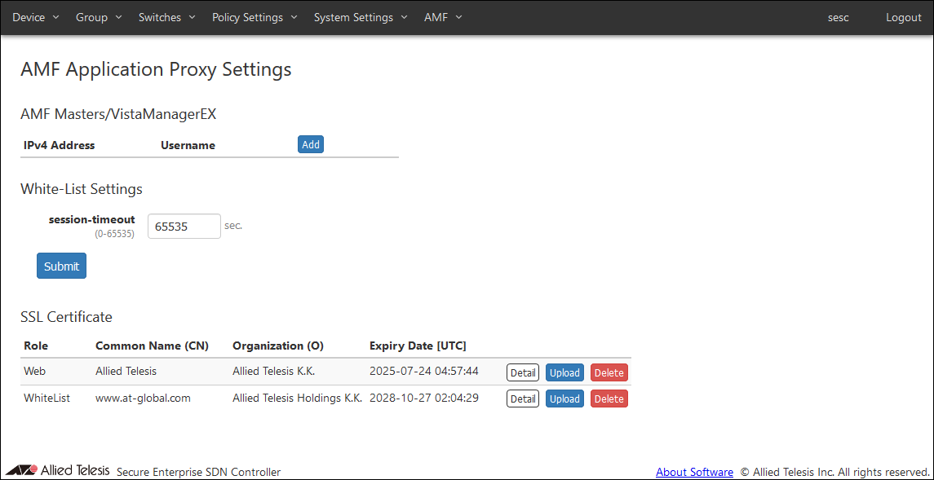The width and height of the screenshot is (934, 480).
Task: Click the Allied Telesis footer logo
Action: (x=58, y=470)
